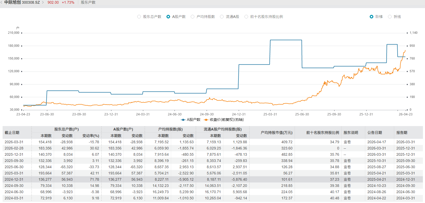Open 查看 link for 2025-09-30 row
The height and width of the screenshot is (203, 425).
click(x=347, y=161)
